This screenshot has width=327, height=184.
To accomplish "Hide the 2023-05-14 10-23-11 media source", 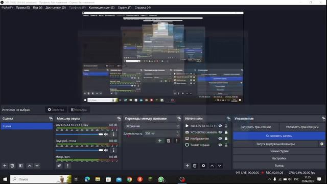I will tap(220, 126).
